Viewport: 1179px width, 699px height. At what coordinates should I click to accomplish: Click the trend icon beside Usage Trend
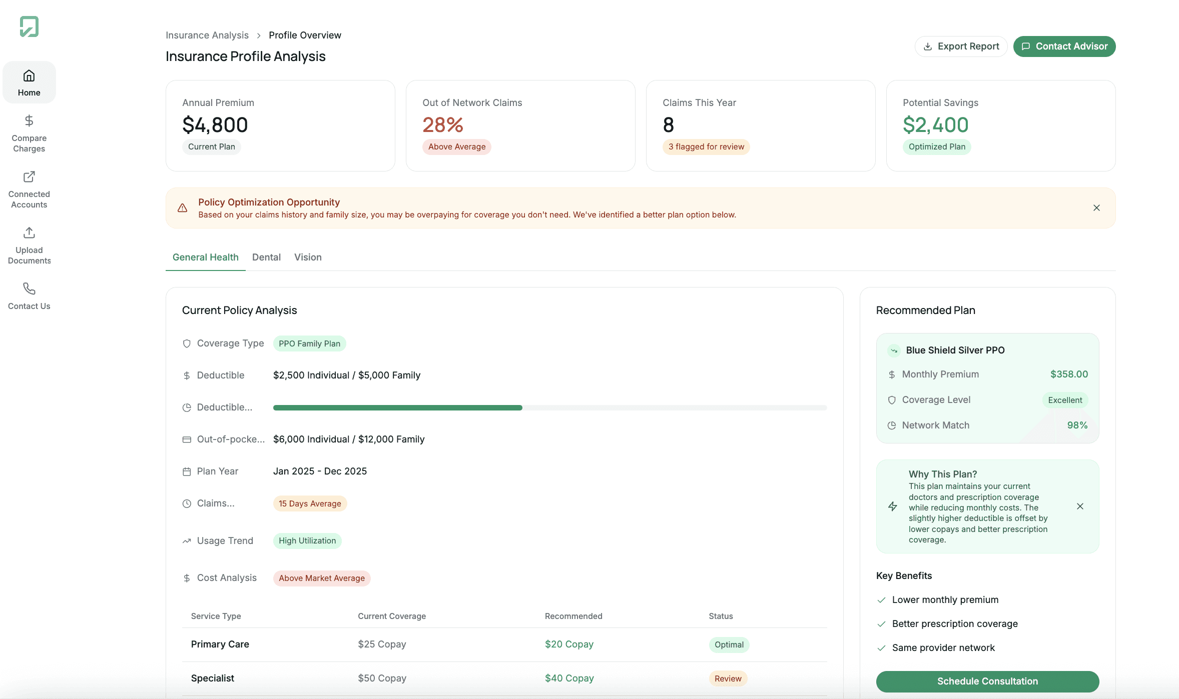[x=187, y=541]
